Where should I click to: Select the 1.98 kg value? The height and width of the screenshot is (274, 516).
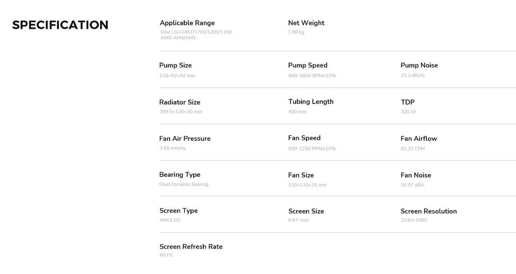click(x=296, y=32)
